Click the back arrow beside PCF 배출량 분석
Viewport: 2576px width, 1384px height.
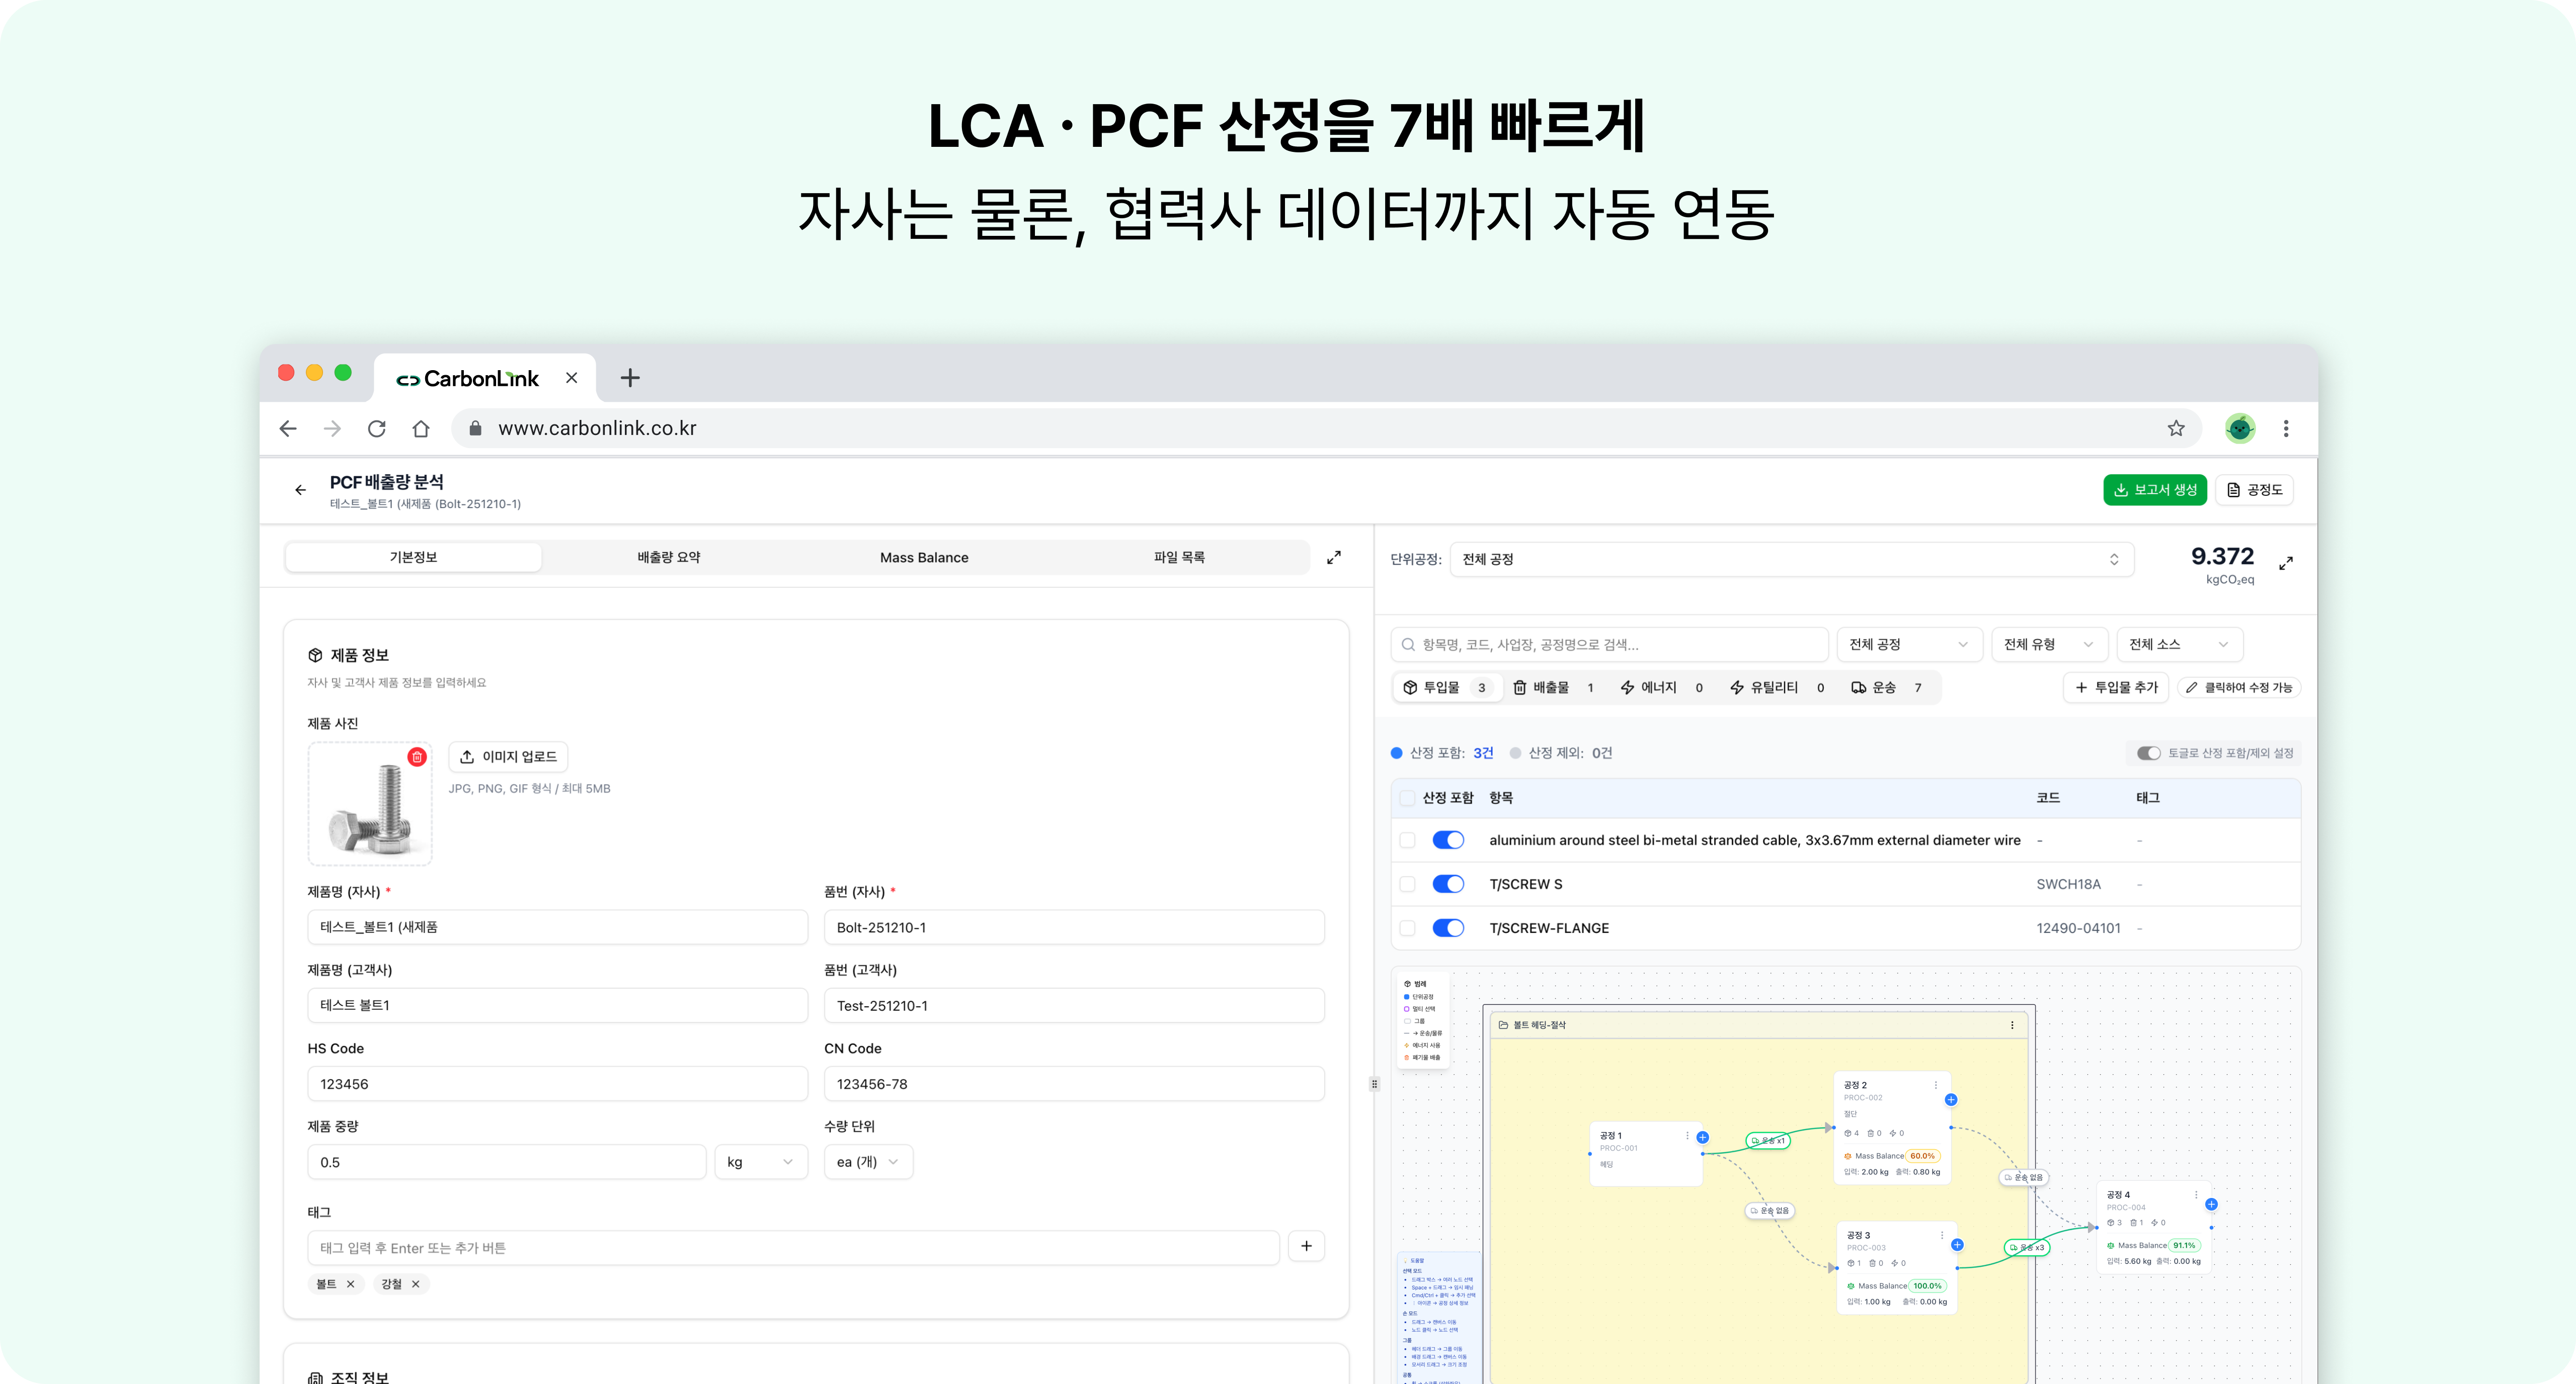tap(300, 490)
